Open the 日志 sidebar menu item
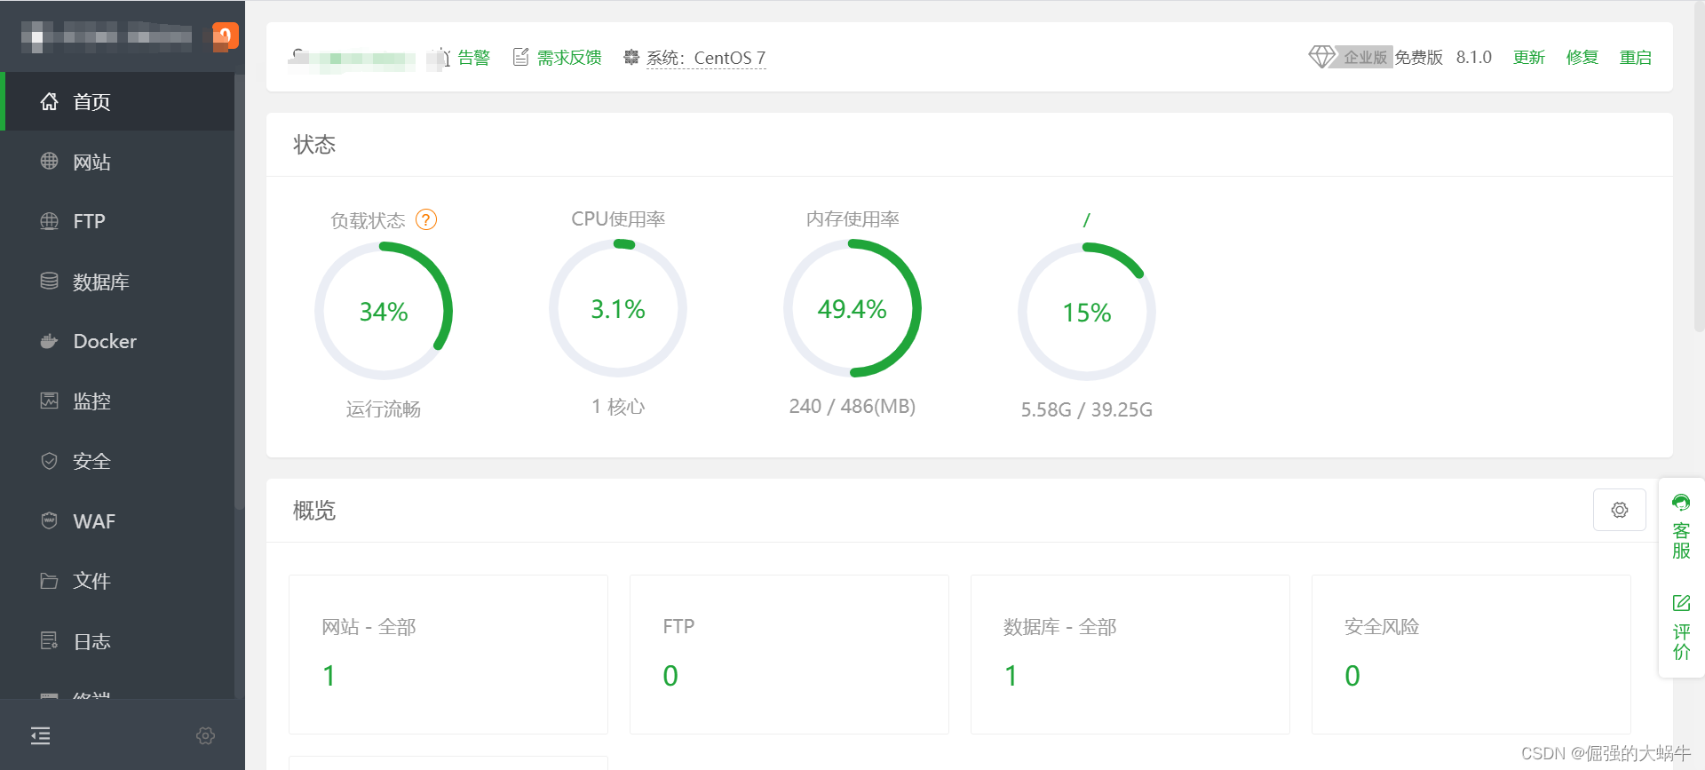Image resolution: width=1705 pixels, height=770 pixels. (x=117, y=640)
